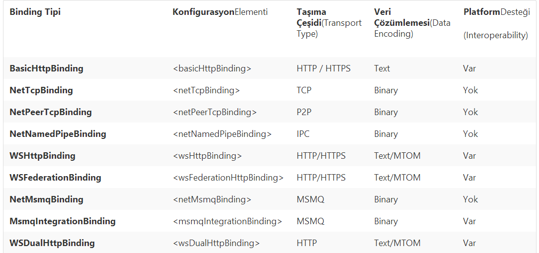Click the <netNamedPipeBinding> element text
Viewport: 539px width, 253px height.
click(222, 134)
